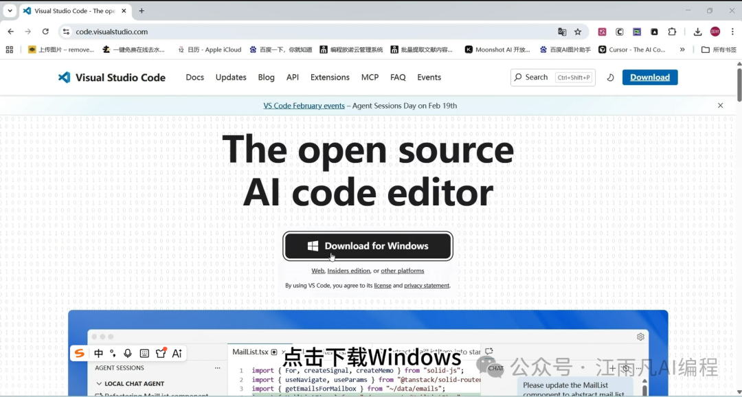Viewport: 742px width, 397px height.
Task: Click the browser forward arrow
Action: coord(28,32)
